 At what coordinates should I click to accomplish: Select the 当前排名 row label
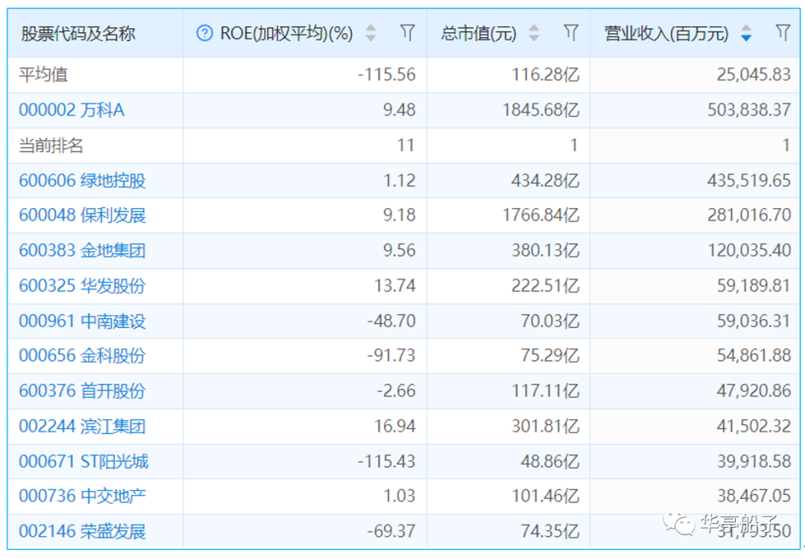(51, 145)
